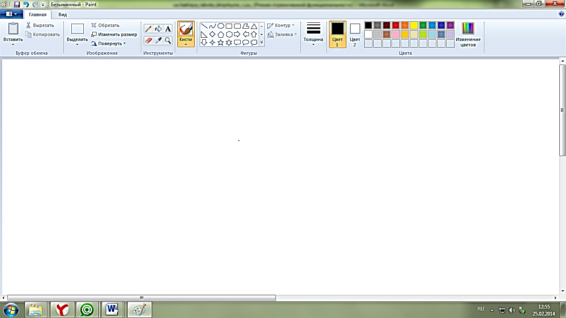This screenshot has height=318, width=566.
Task: Choose the Curve shape
Action: (213, 26)
